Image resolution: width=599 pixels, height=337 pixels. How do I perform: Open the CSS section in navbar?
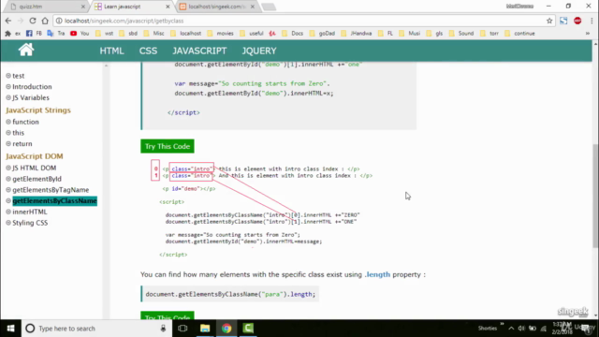148,51
